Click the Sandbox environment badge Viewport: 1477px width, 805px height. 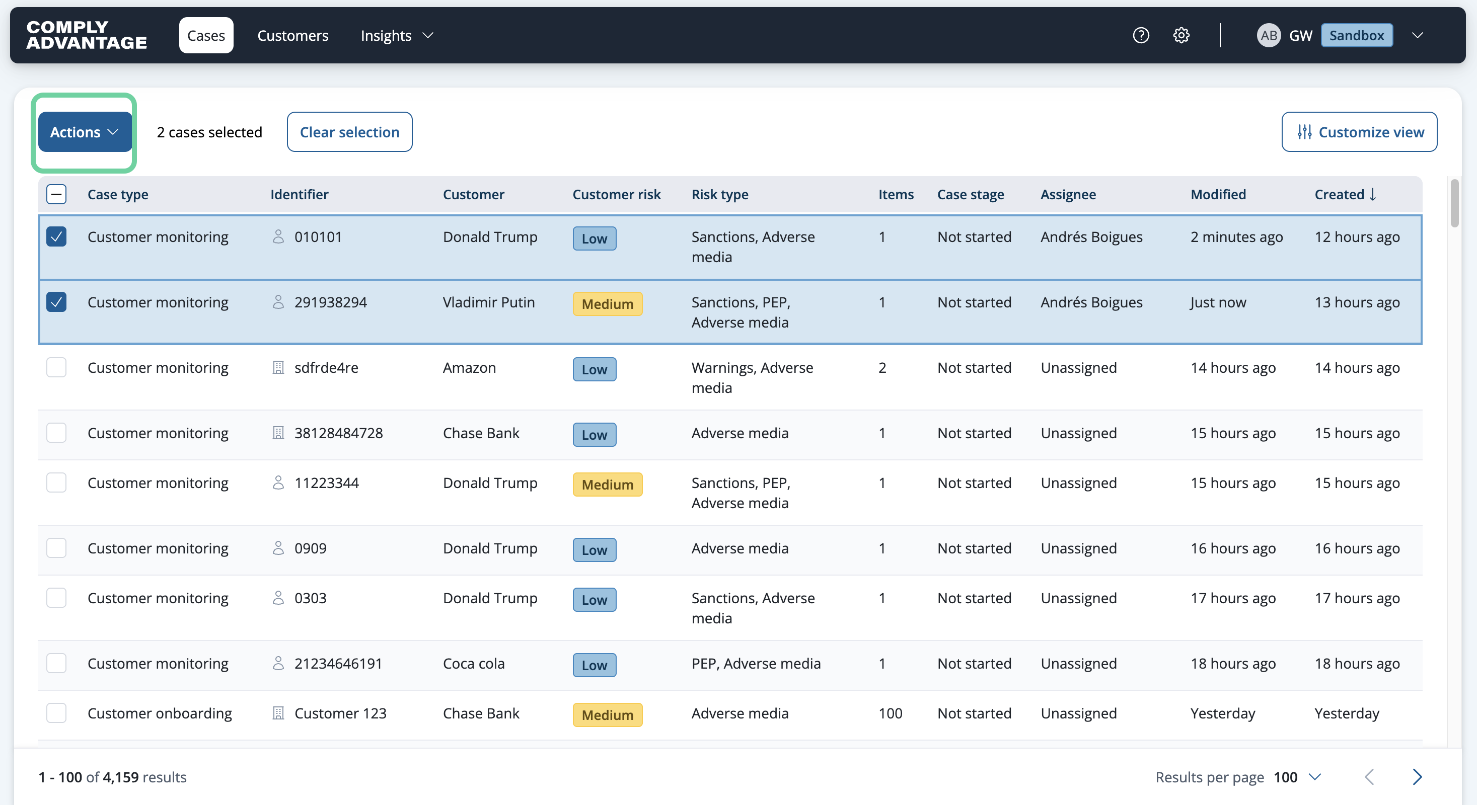coord(1357,36)
